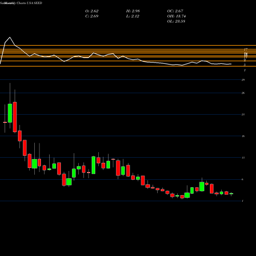Click the '1' label on candlestick chart axis
256x256 pixels.
[243, 201]
